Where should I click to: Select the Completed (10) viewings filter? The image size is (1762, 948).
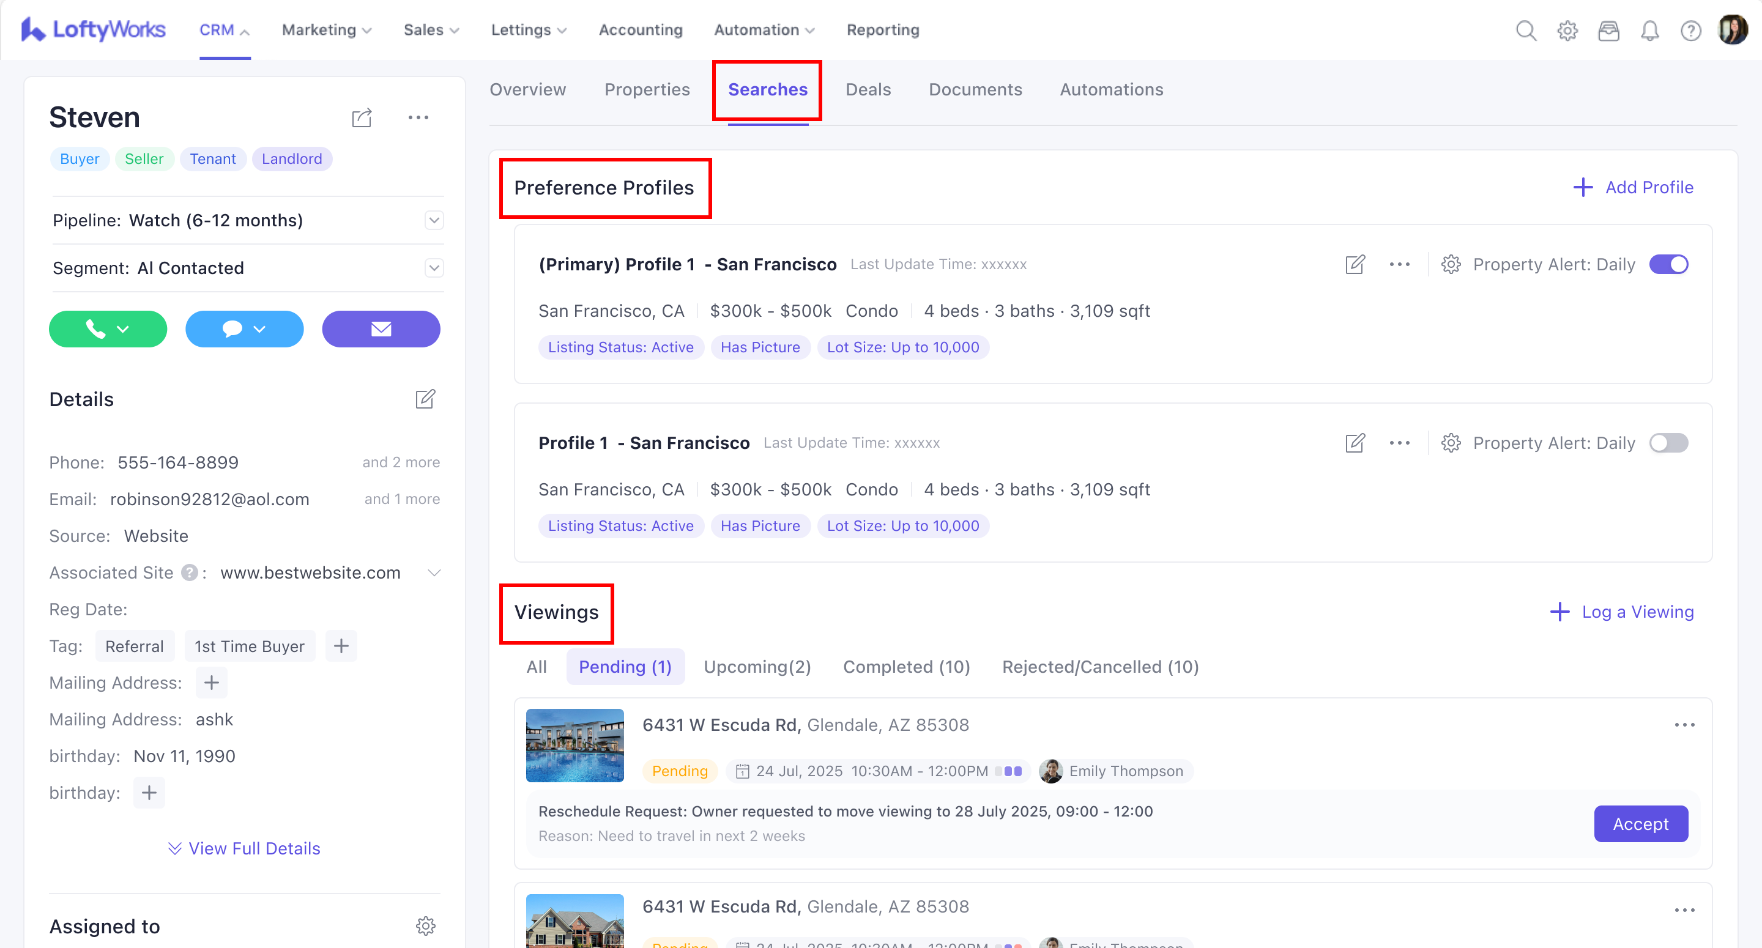pos(905,666)
